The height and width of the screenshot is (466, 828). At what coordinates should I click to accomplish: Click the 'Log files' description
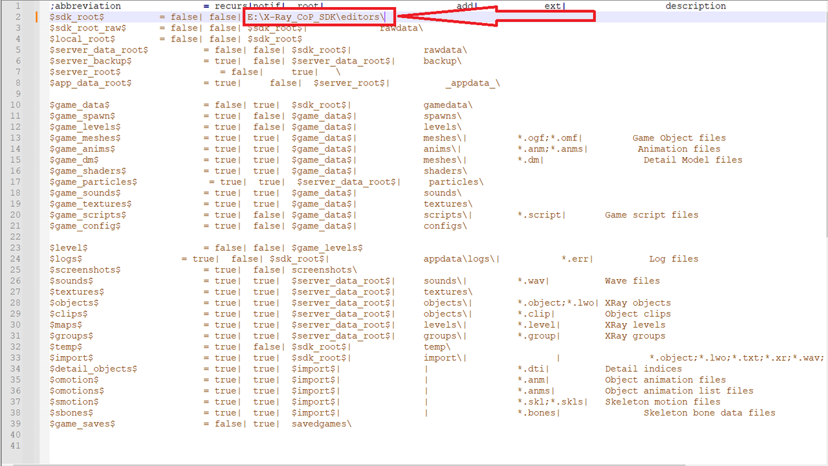674,259
